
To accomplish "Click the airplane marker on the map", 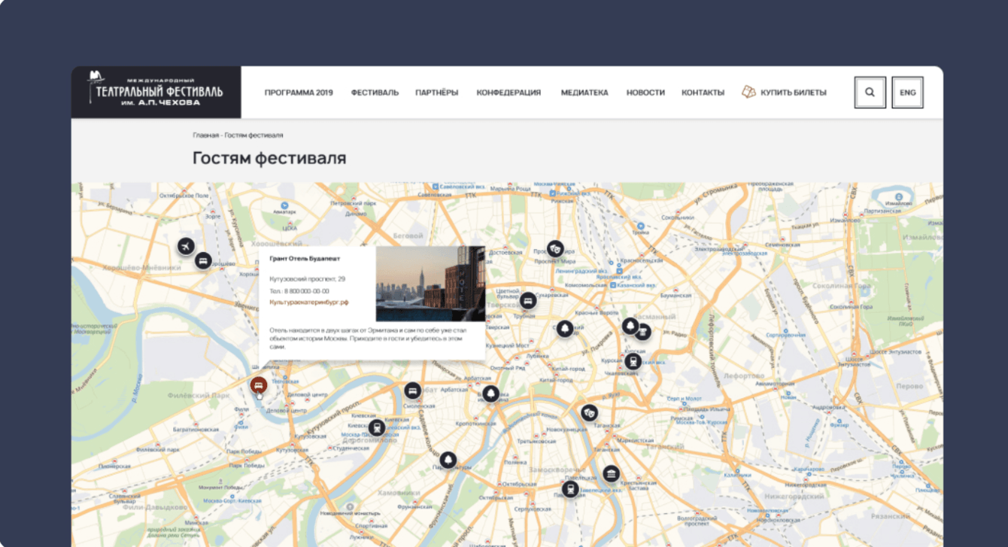I will point(186,246).
